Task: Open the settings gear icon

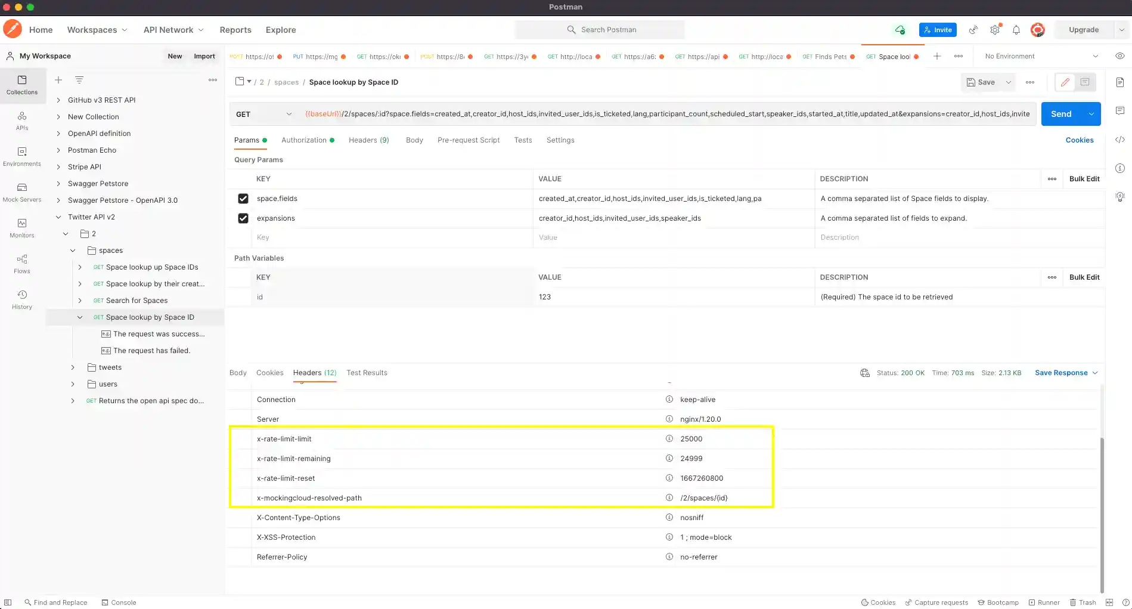Action: 995,30
